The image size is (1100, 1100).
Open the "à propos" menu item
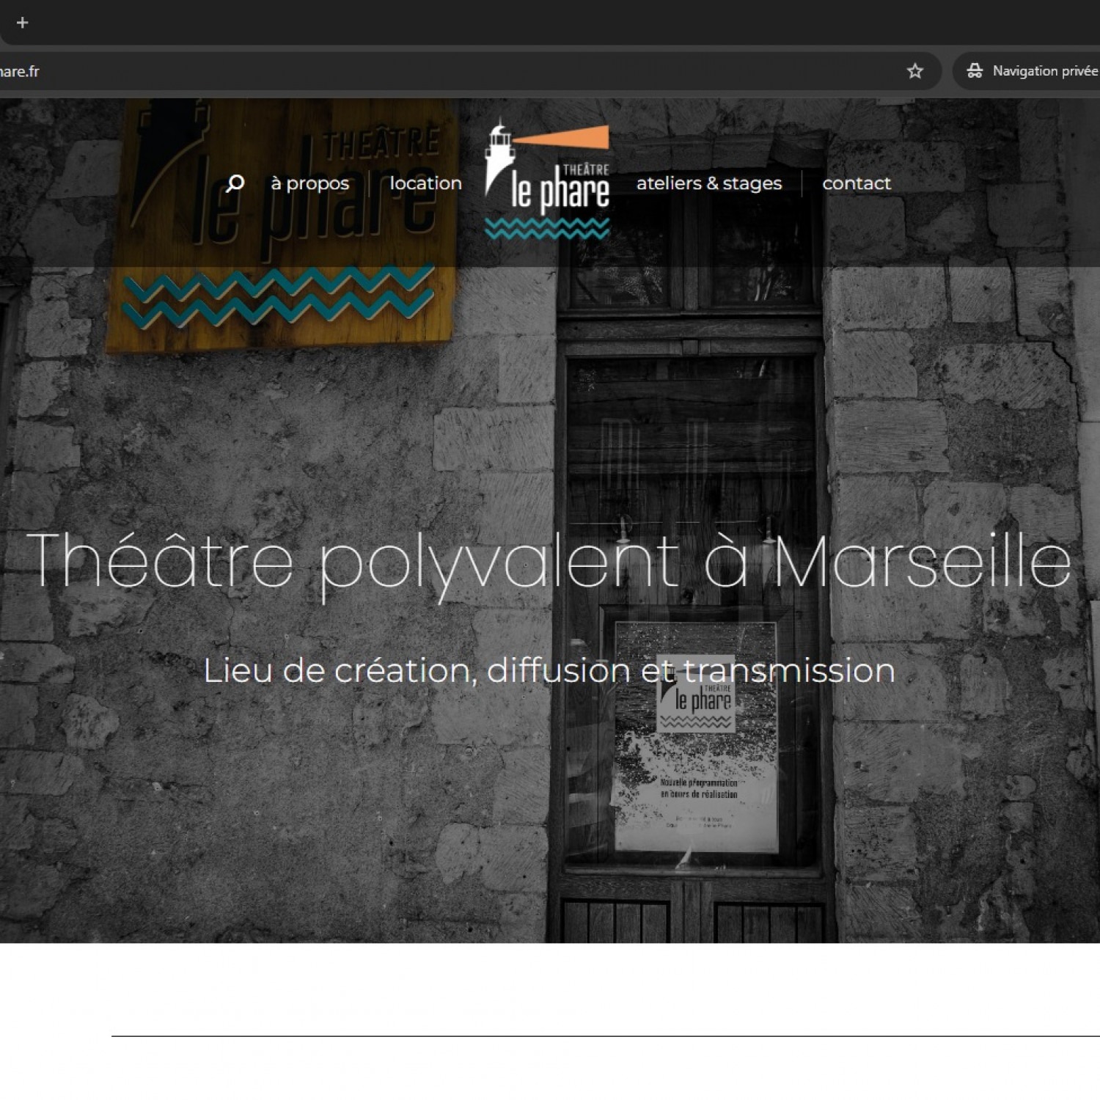coord(310,183)
